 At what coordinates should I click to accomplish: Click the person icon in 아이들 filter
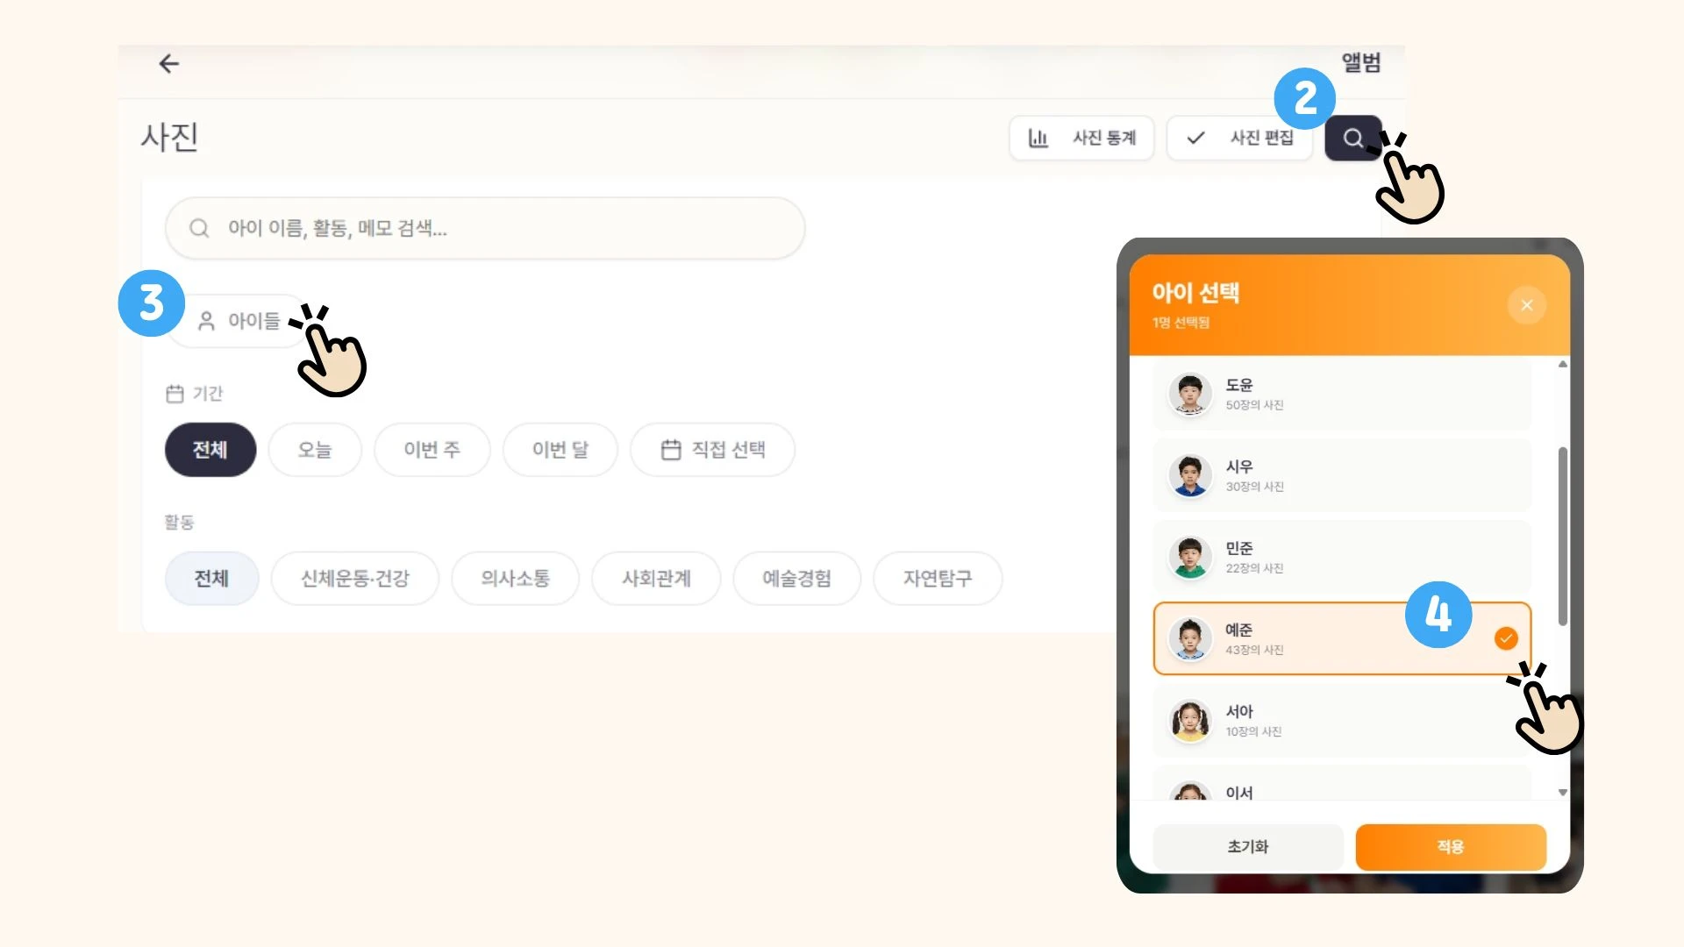pos(206,321)
